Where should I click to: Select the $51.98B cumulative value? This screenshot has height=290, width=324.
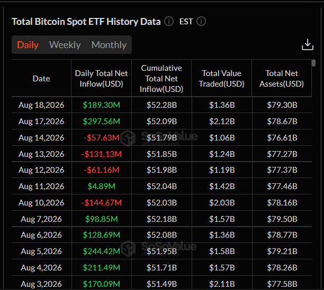point(162,170)
